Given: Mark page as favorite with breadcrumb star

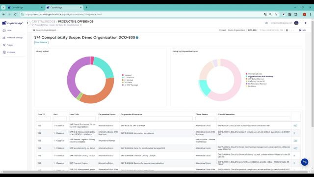Looking at the screenshot, I should click(81, 25).
